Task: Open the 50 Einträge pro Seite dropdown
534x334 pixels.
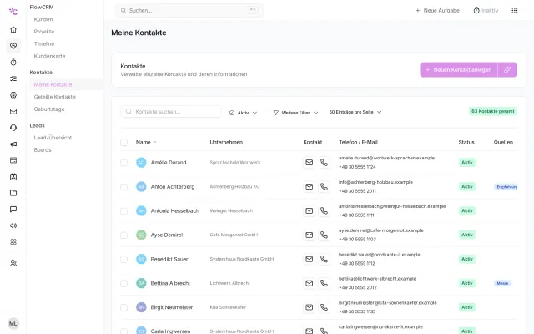Action: [355, 112]
